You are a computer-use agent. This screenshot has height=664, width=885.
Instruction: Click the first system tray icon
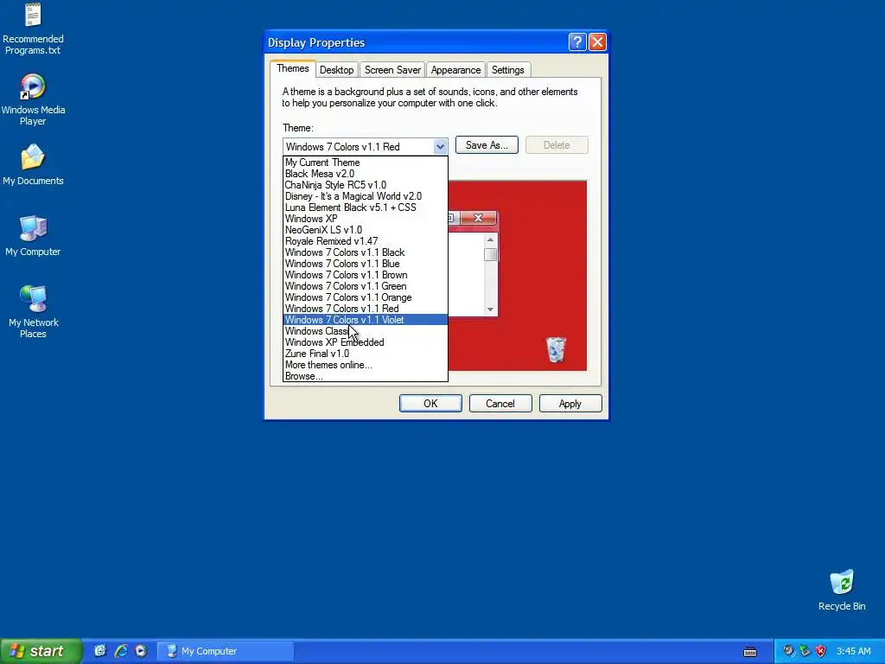(788, 651)
